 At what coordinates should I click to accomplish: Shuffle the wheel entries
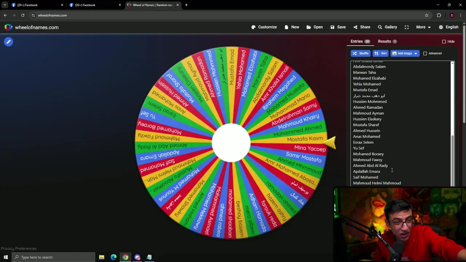[x=360, y=53]
